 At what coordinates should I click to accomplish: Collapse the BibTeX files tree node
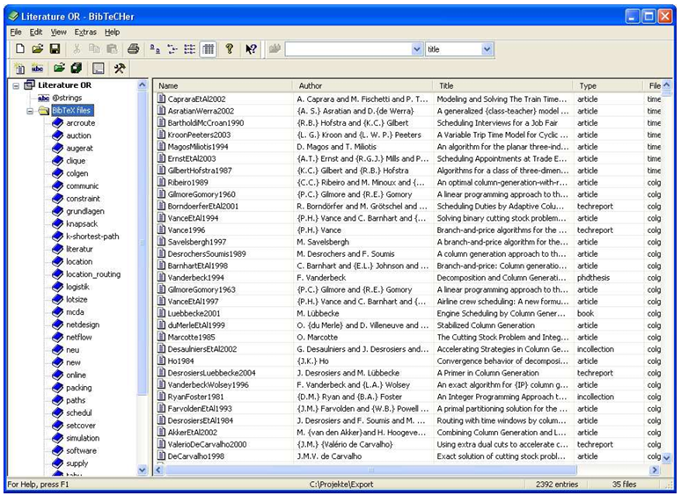29,111
